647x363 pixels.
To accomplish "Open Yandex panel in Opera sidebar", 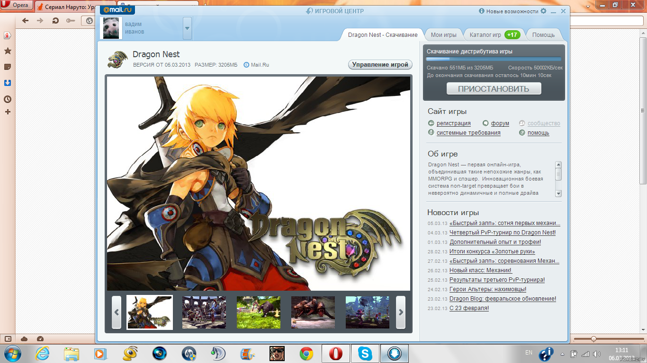I will (8, 35).
